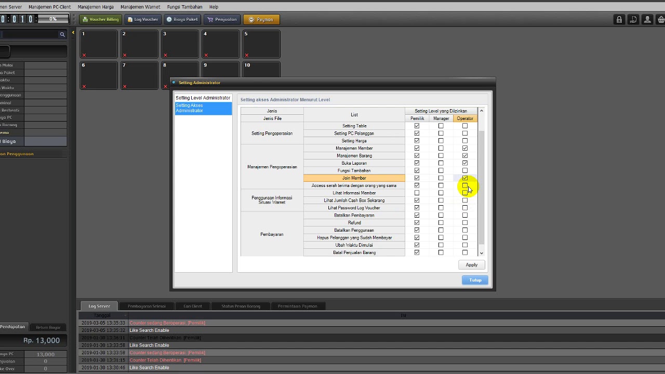Click the Apply button

click(471, 265)
